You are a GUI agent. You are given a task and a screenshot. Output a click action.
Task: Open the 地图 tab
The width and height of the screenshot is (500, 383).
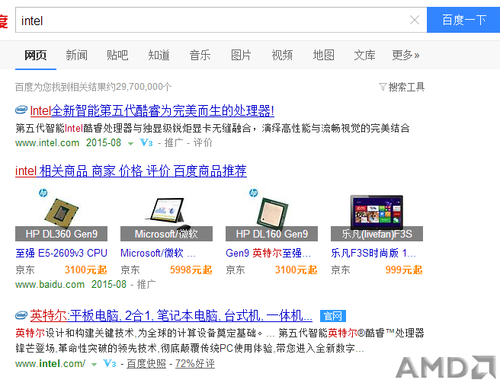pos(324,56)
